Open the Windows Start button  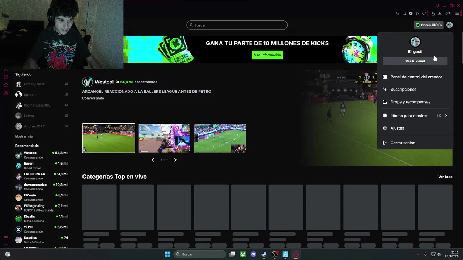click(167, 254)
